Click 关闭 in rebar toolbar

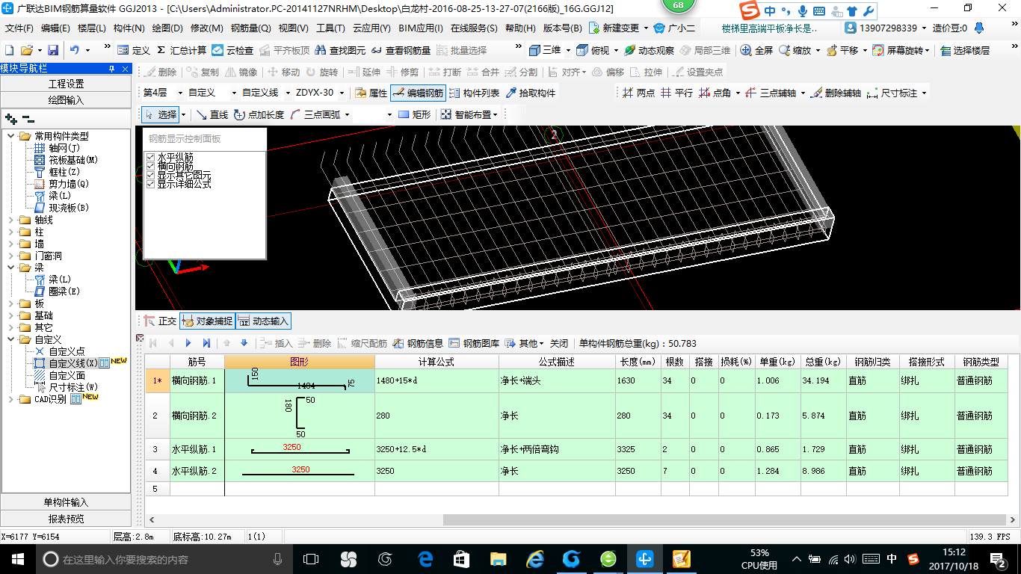point(559,343)
